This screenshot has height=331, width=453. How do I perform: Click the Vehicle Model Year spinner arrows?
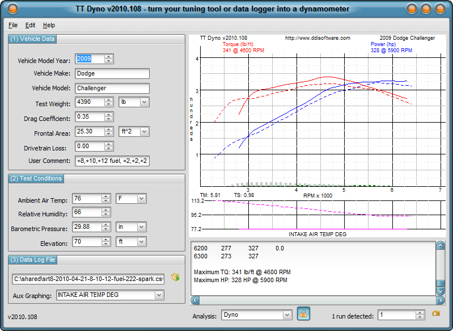click(109, 58)
